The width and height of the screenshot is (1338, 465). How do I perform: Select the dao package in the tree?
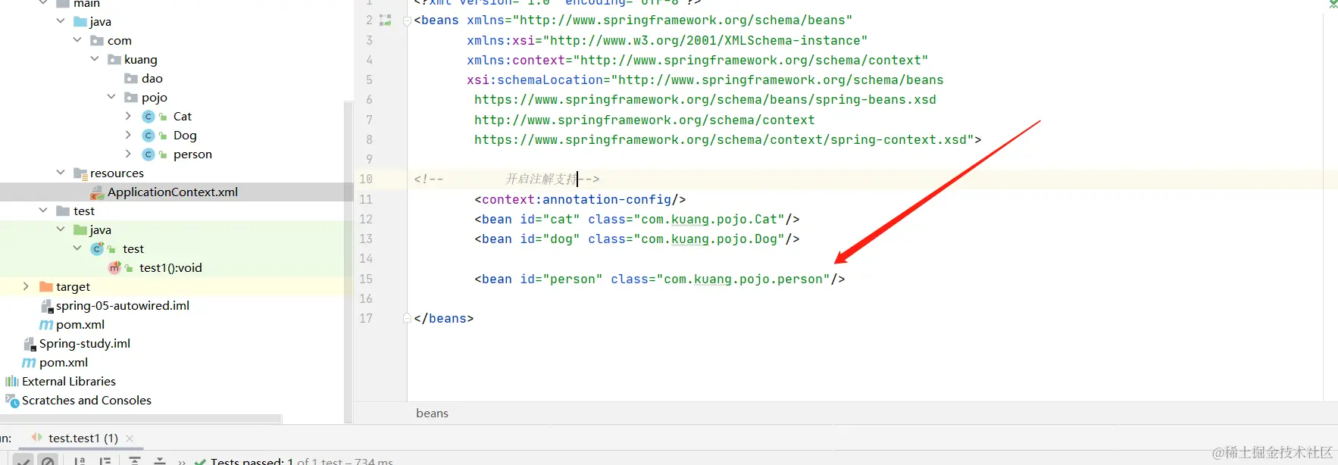click(x=152, y=79)
